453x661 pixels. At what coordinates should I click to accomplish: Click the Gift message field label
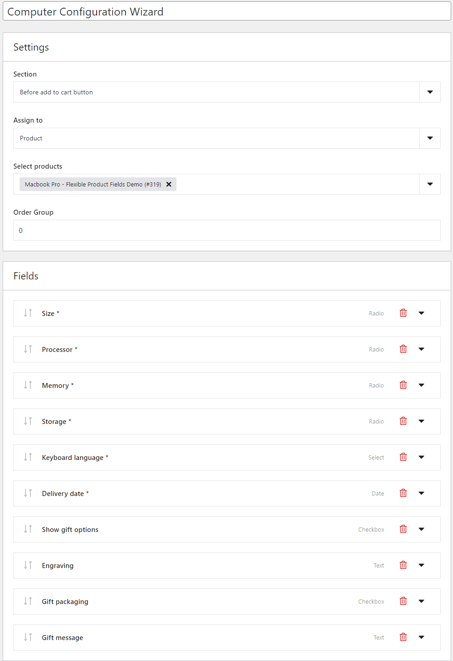[x=62, y=638]
